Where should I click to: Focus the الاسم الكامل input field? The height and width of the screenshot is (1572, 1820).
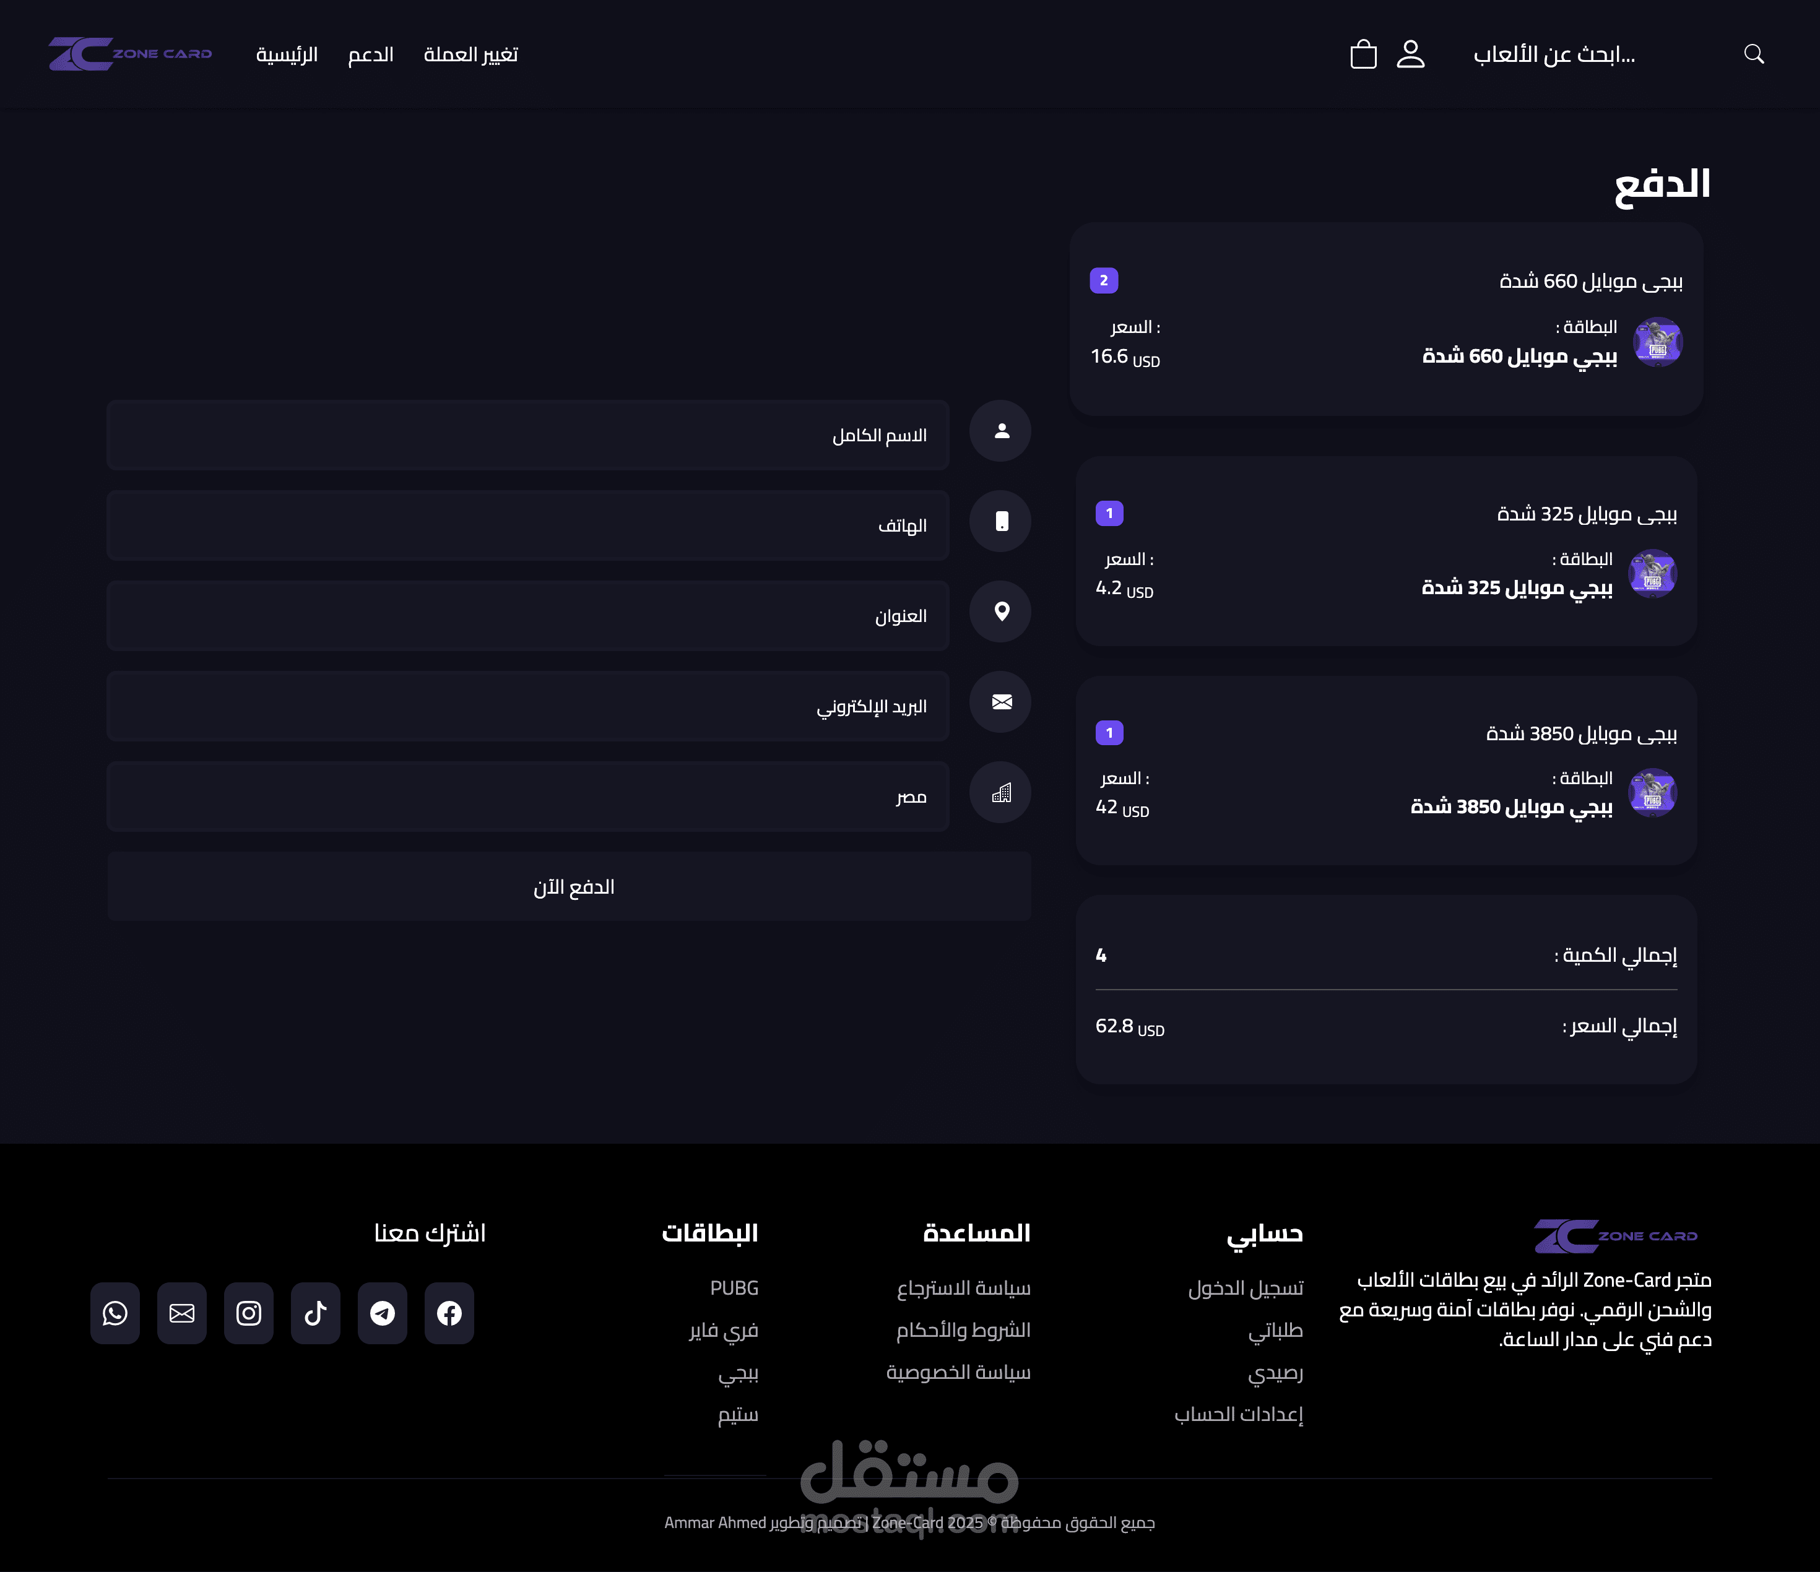pos(528,436)
